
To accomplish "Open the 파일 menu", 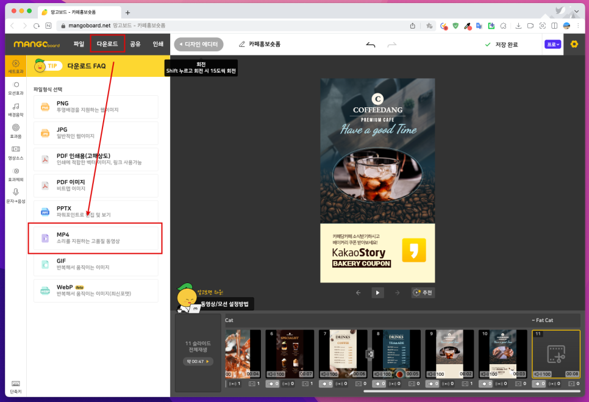I will click(79, 44).
